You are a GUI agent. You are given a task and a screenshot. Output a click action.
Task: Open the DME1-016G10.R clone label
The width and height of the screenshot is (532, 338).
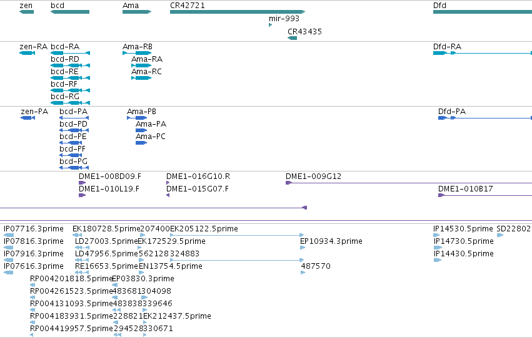(x=198, y=176)
